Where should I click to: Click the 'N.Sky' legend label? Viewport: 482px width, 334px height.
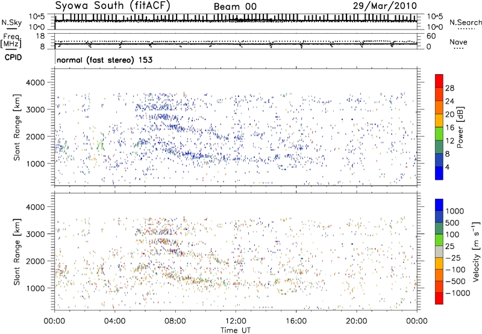(x=11, y=22)
